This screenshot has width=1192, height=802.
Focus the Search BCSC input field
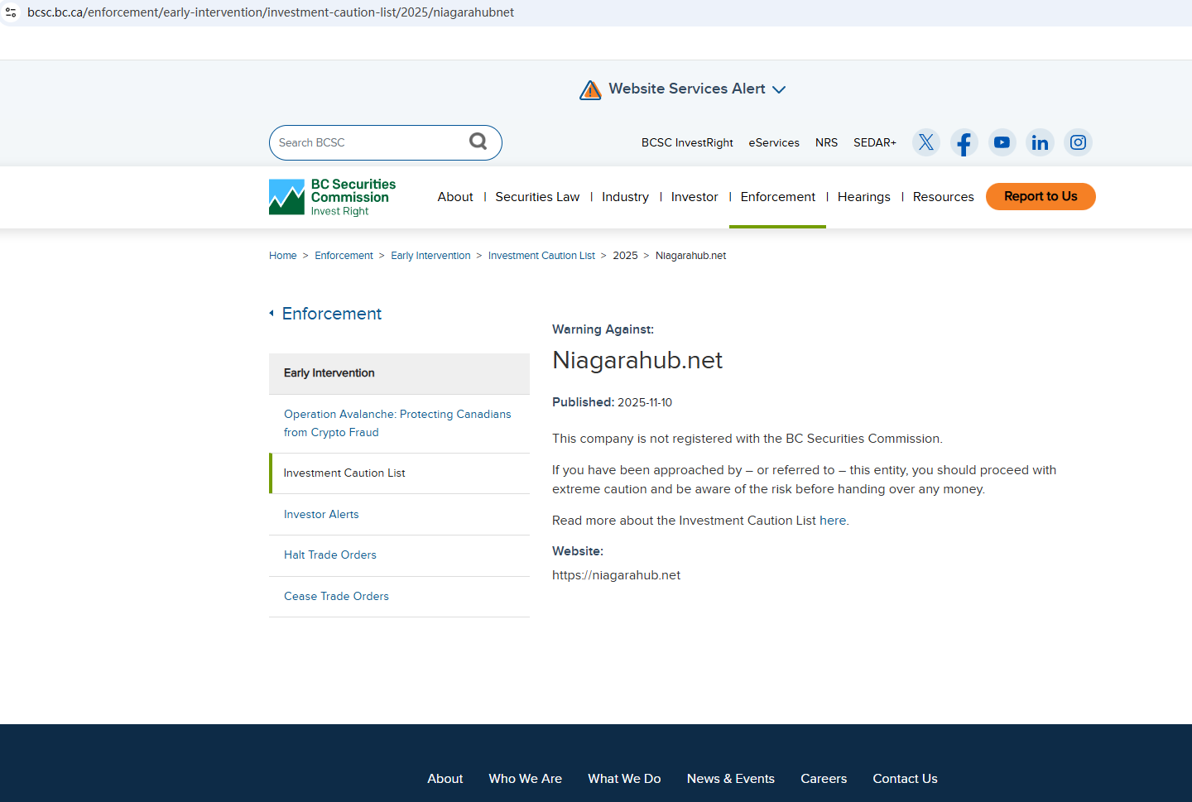[368, 142]
